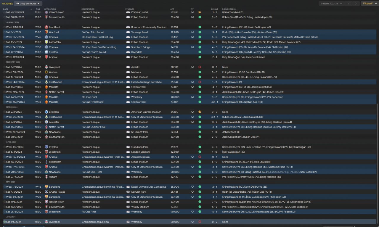This screenshot has height=227, width=379.
Task: Open the West Ham link in FA Cup Final row
Action: click(x=55, y=212)
